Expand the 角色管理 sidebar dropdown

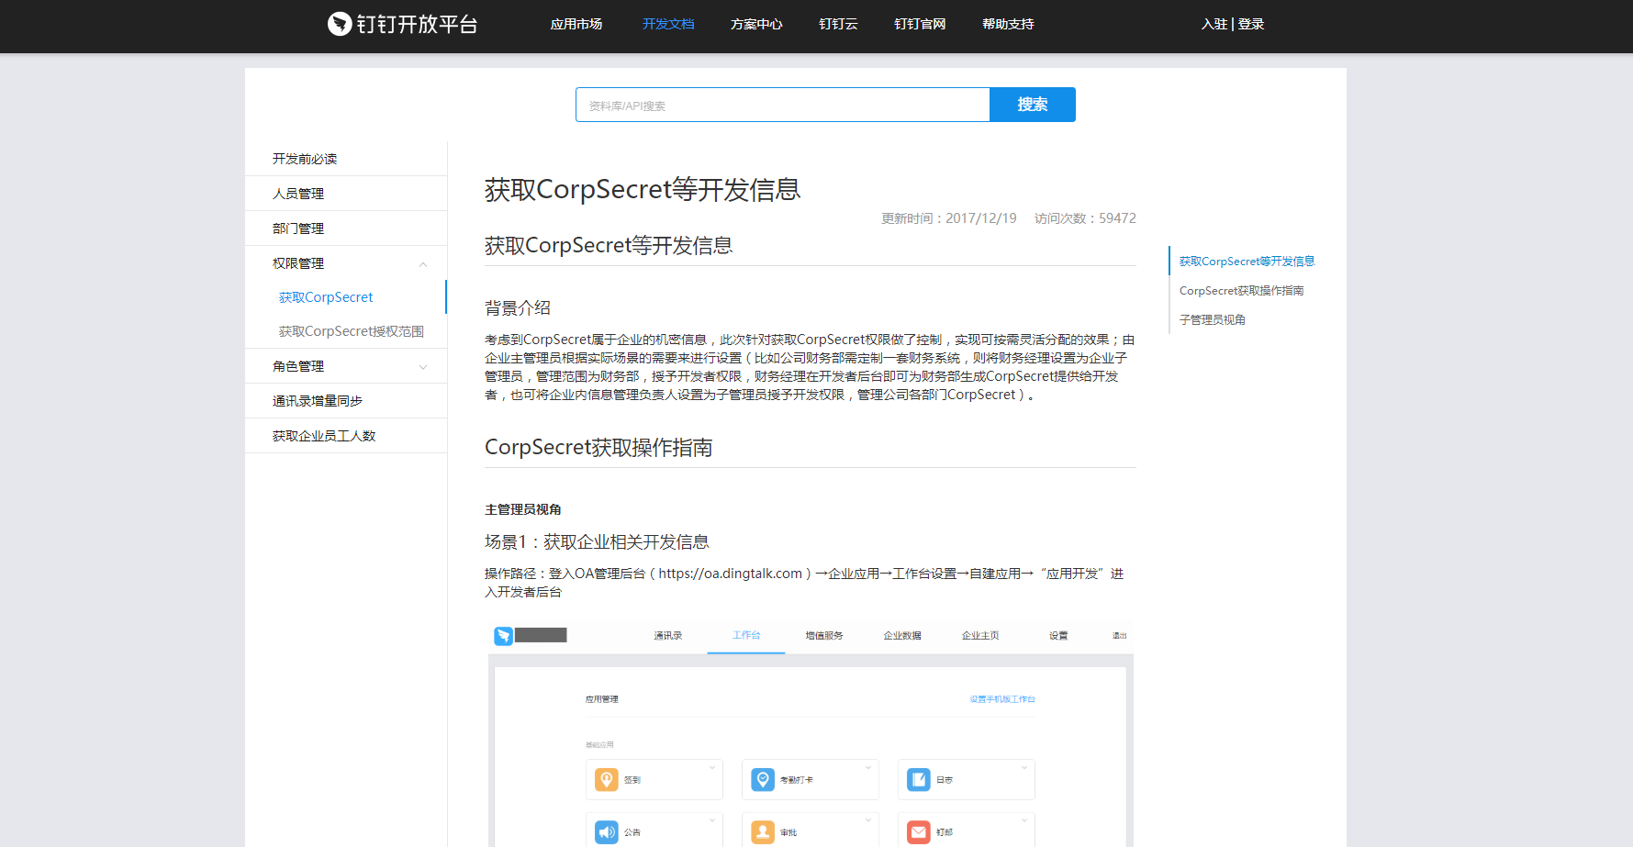pyautogui.click(x=423, y=365)
